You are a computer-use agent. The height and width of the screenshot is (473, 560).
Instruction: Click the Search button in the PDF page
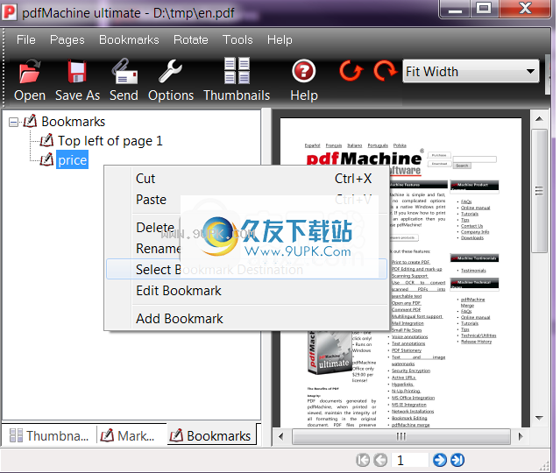pos(462,166)
